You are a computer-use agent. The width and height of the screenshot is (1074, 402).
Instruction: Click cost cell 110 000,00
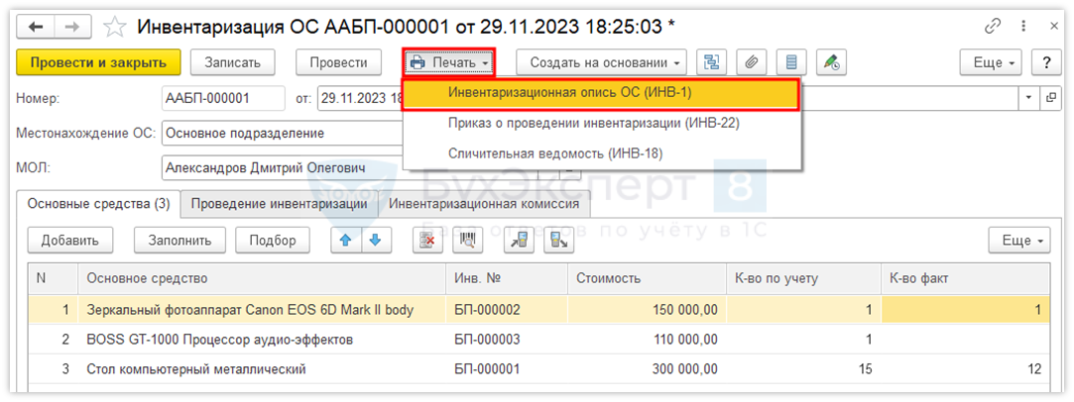pyautogui.click(x=647, y=340)
